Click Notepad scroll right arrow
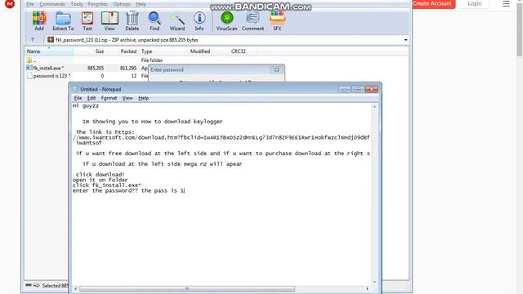The height and width of the screenshot is (294, 523). pyautogui.click(x=367, y=288)
